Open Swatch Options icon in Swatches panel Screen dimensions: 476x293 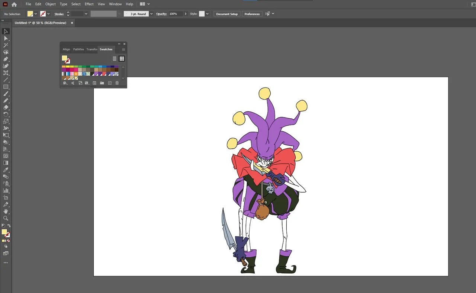(x=94, y=83)
